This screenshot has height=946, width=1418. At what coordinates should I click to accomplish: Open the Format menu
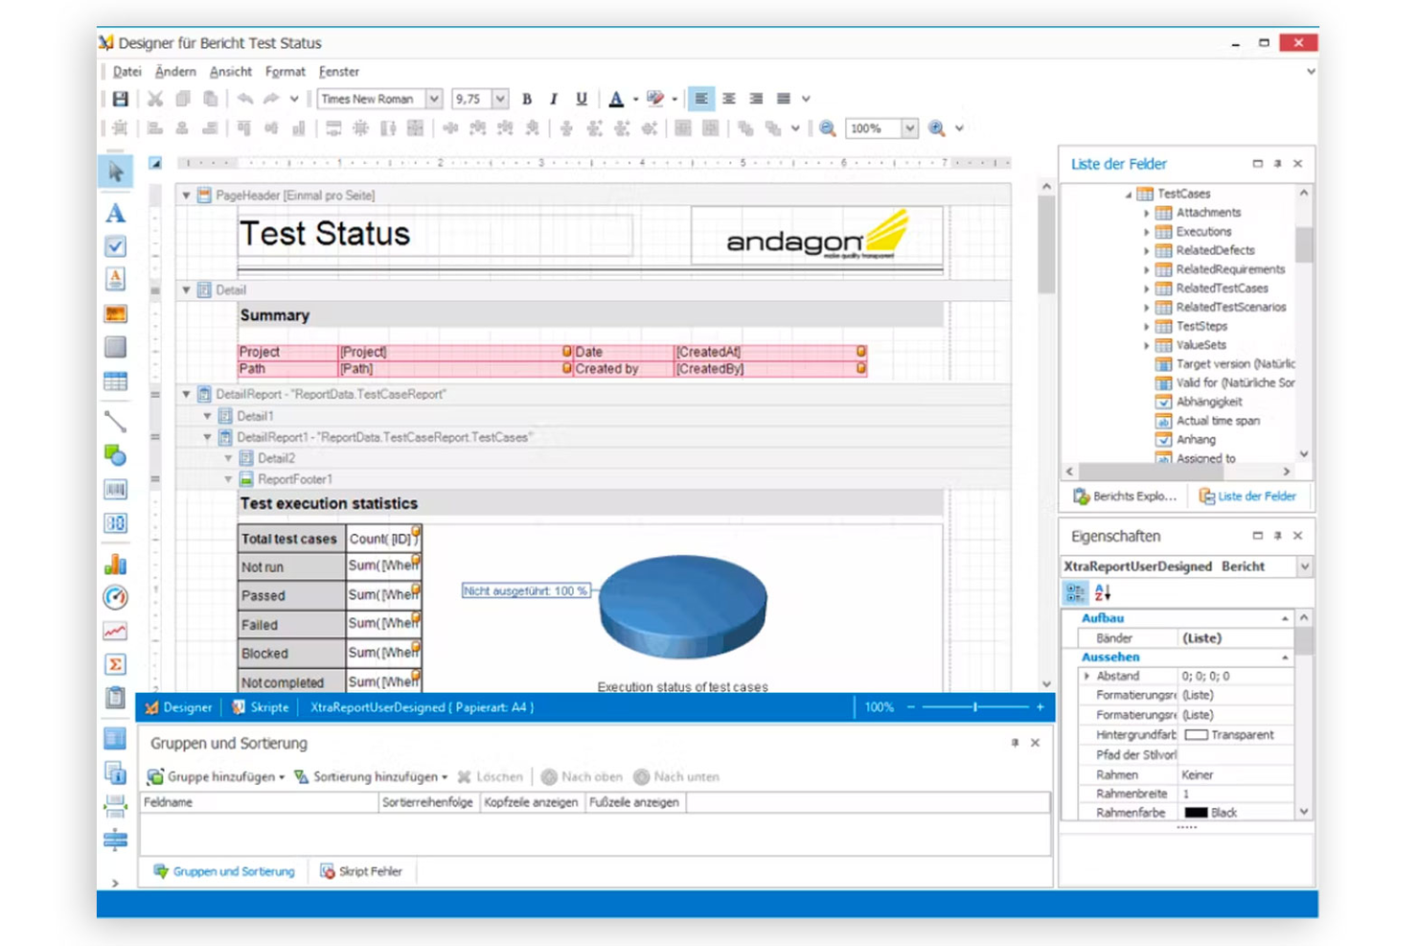click(285, 71)
